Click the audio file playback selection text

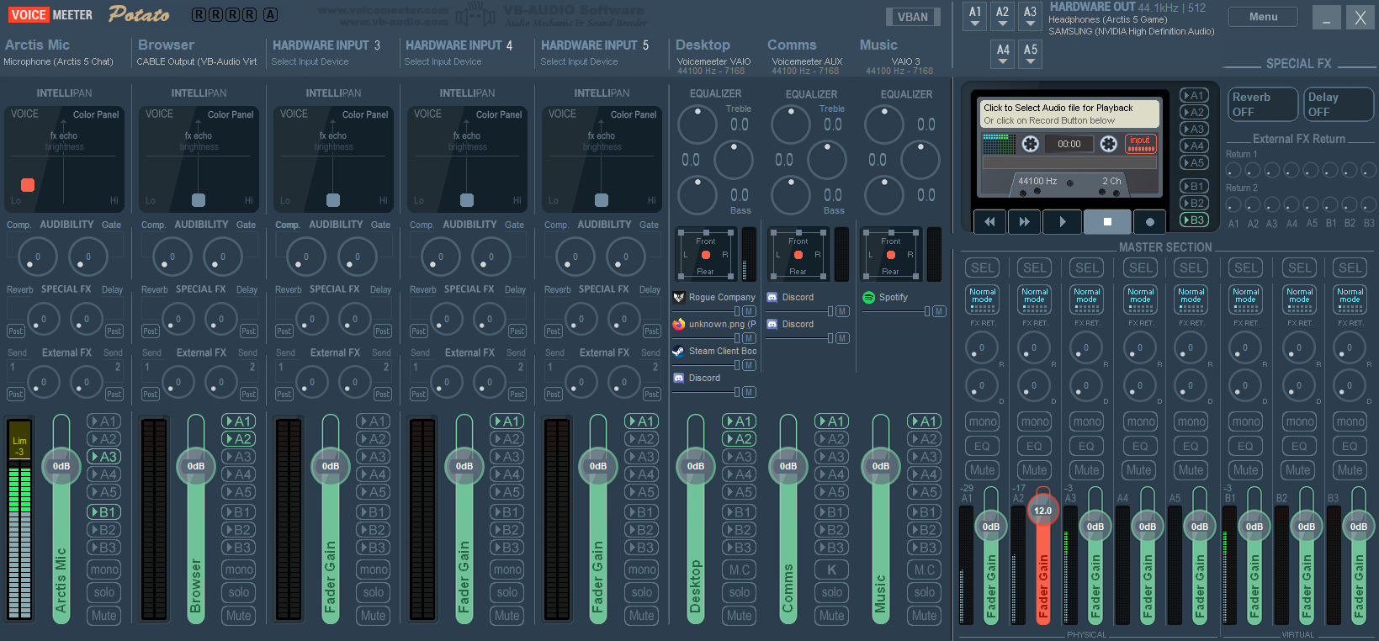tap(1070, 114)
